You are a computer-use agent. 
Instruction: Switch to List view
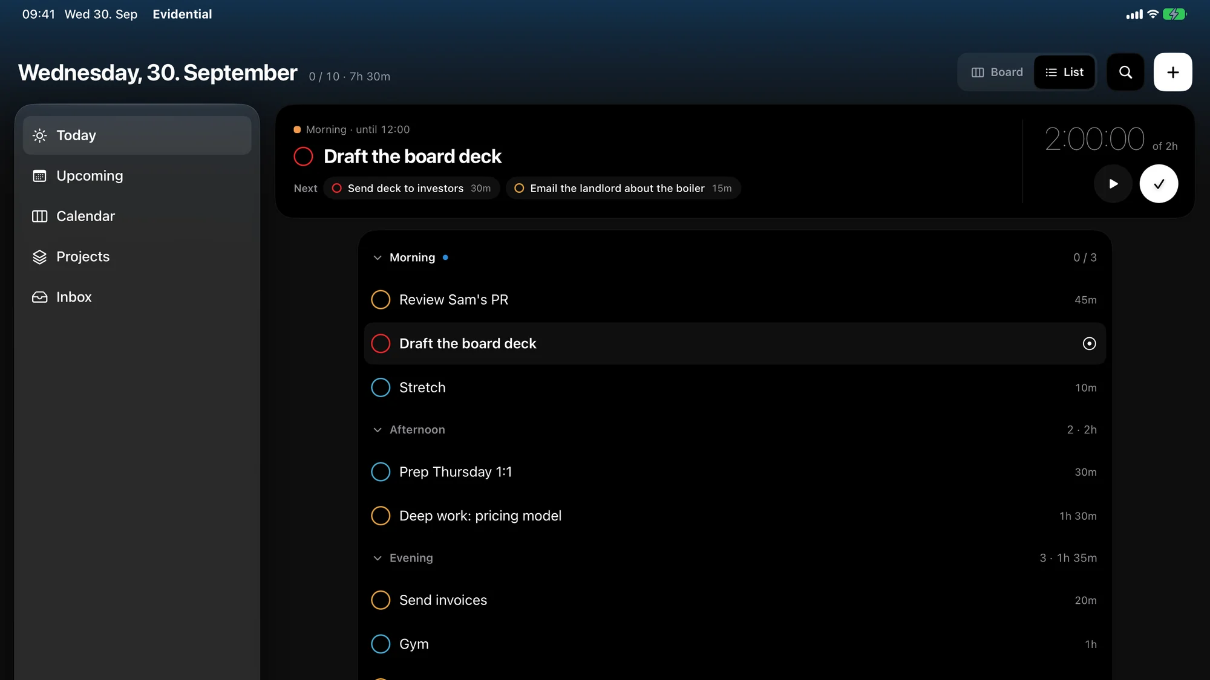[x=1064, y=72]
